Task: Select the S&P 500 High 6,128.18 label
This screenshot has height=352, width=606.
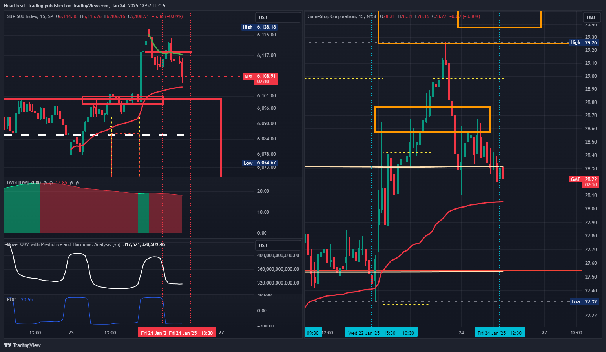Action: [x=260, y=27]
